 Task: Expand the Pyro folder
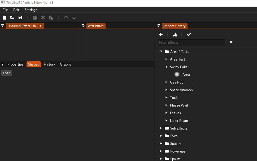click(x=161, y=136)
